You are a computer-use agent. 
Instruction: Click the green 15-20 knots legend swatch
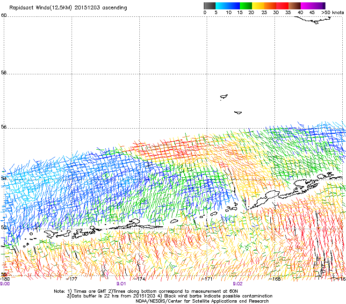[246, 6]
